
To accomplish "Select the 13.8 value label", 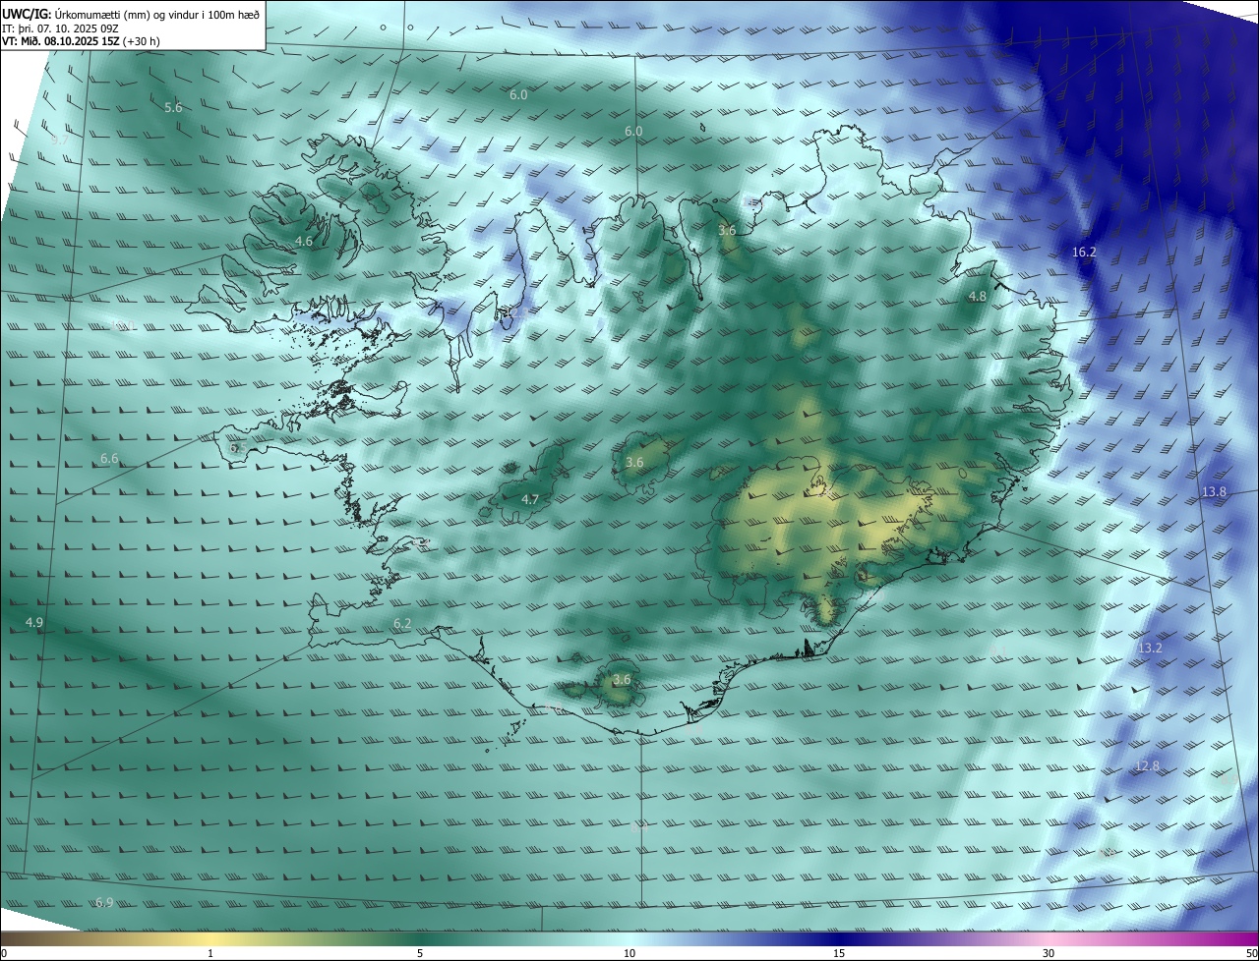I will click(1215, 491).
